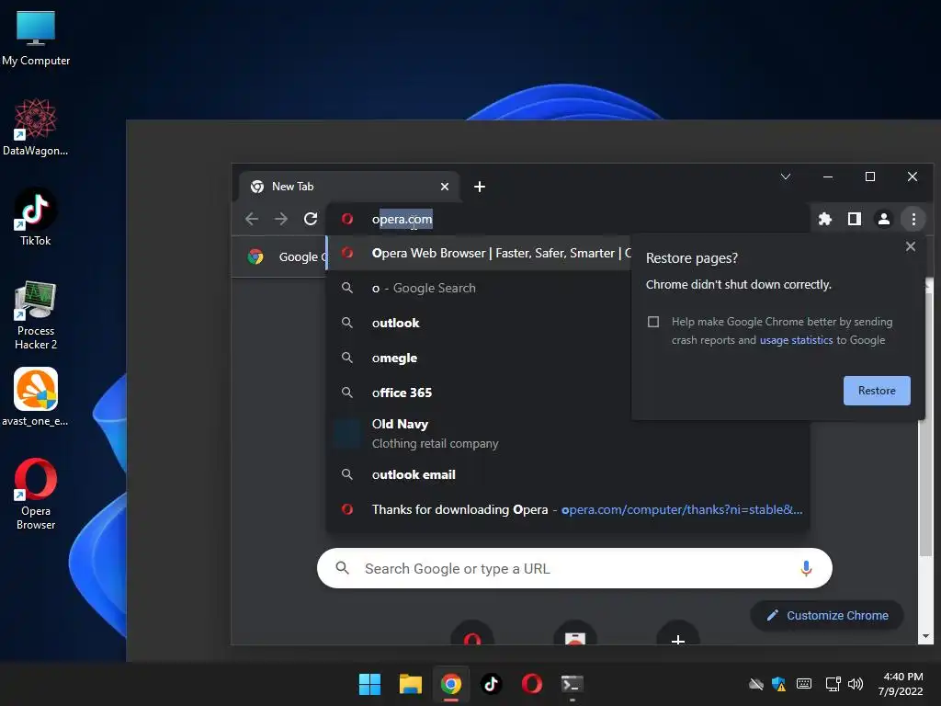The width and height of the screenshot is (941, 706).
Task: Click the address bar with opera.com text
Action: pos(567,219)
